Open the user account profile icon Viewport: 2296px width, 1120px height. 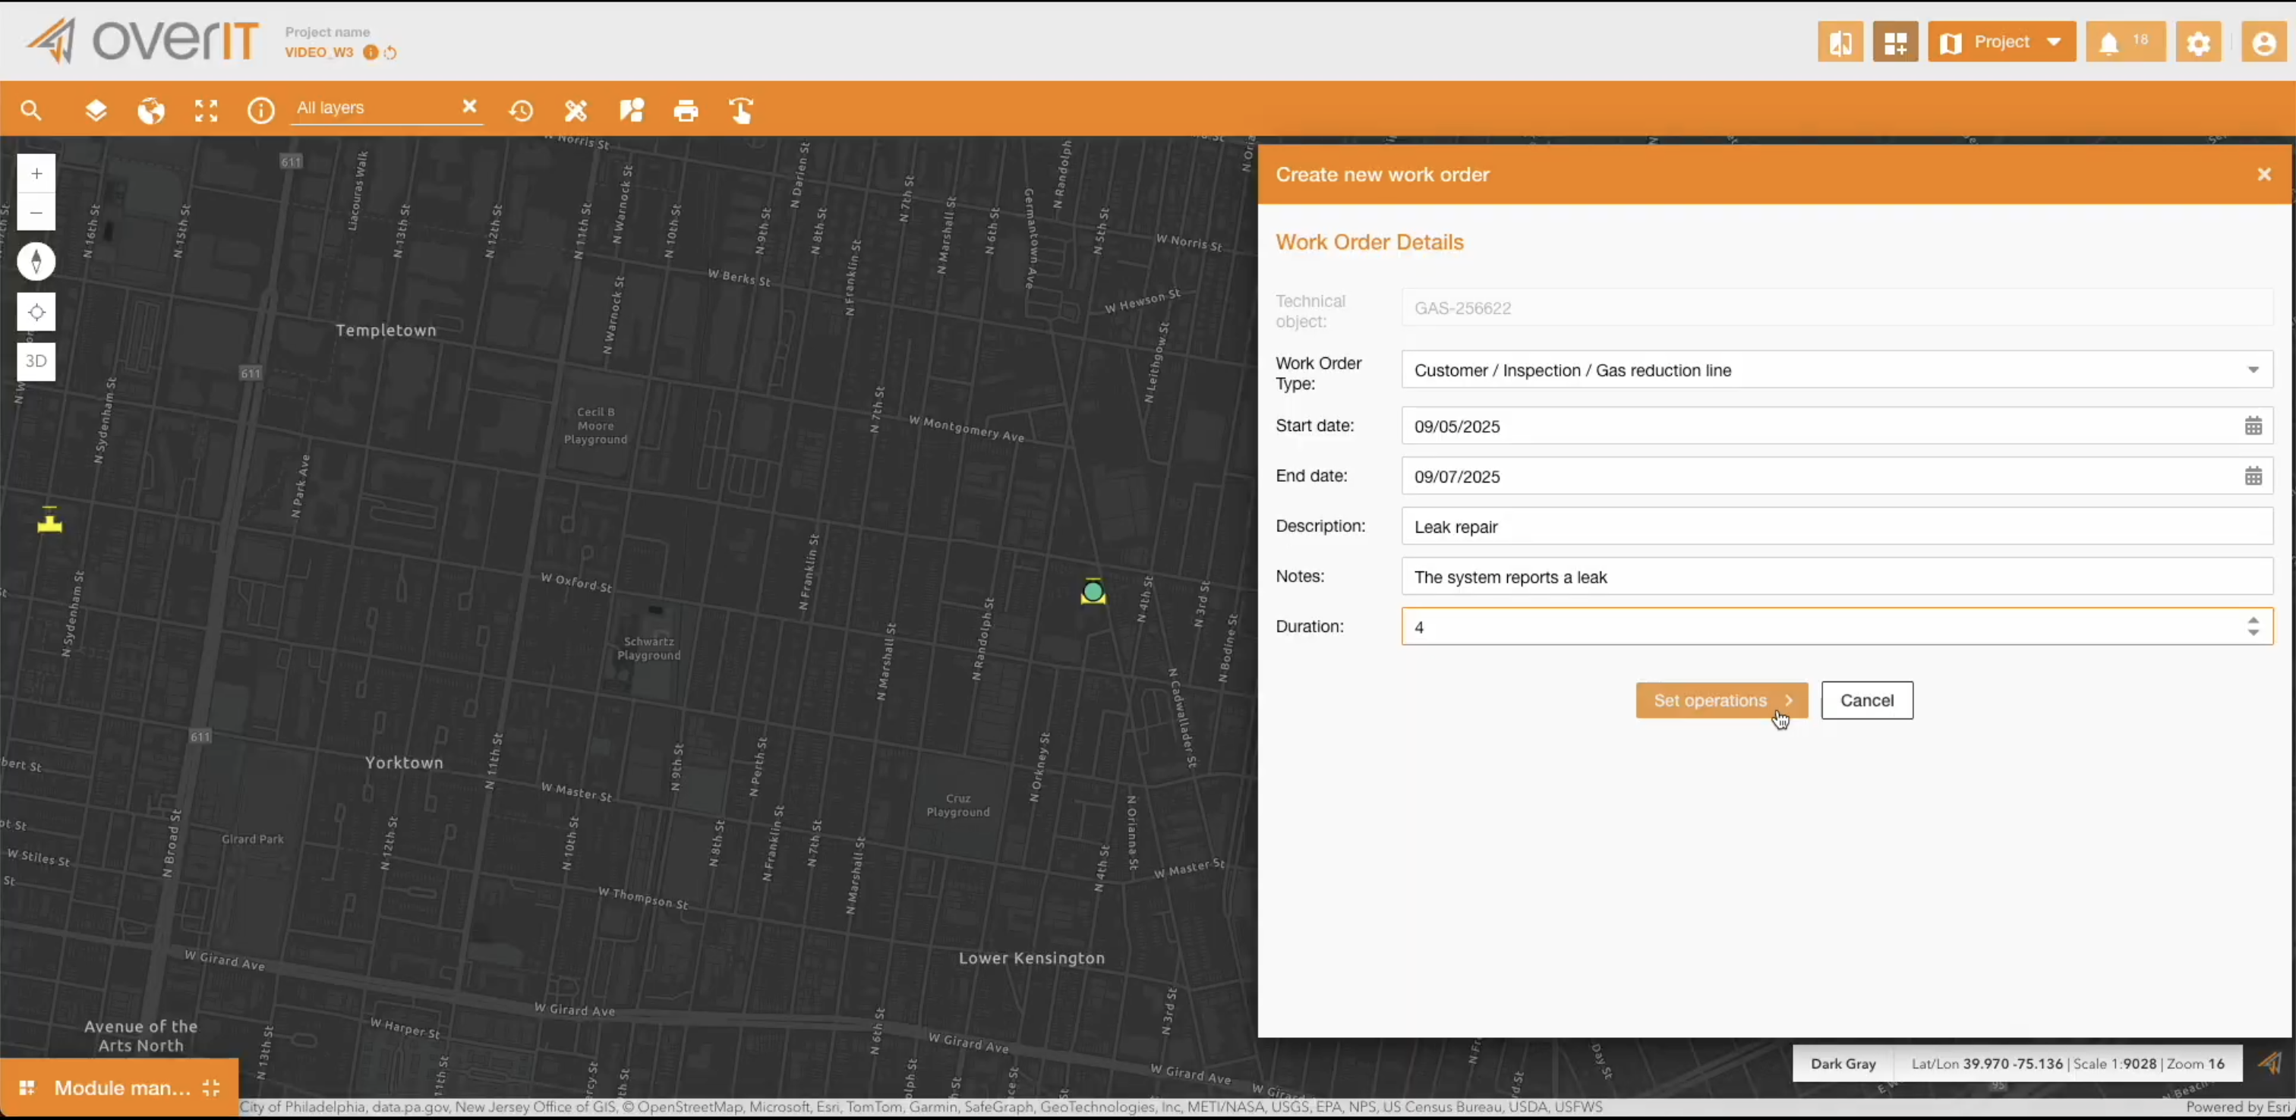(2264, 42)
